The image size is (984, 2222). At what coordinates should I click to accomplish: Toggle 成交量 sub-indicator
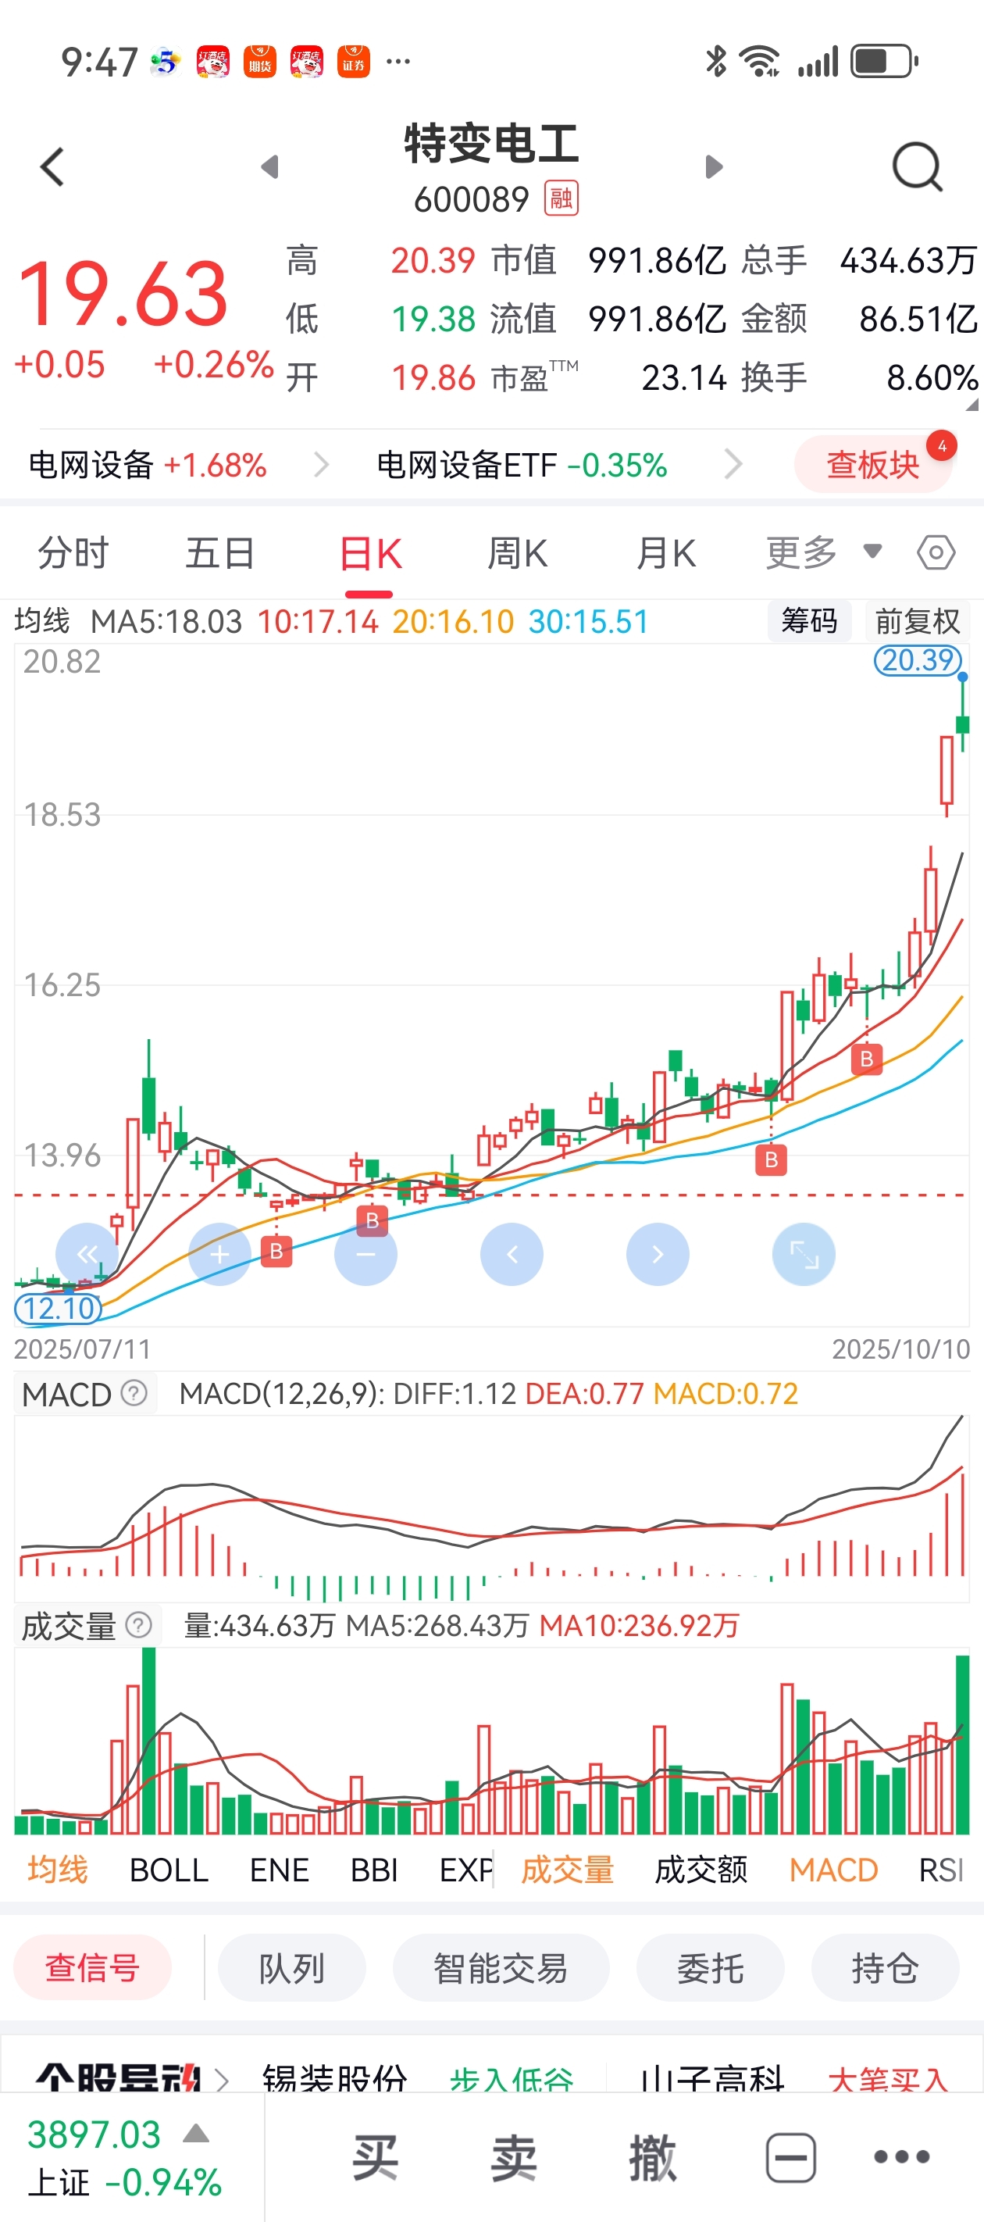568,1870
